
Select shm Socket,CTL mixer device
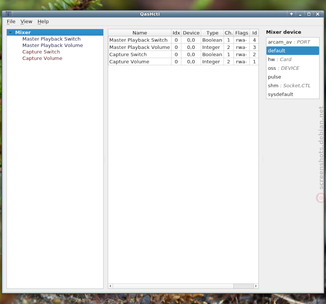[x=293, y=86]
